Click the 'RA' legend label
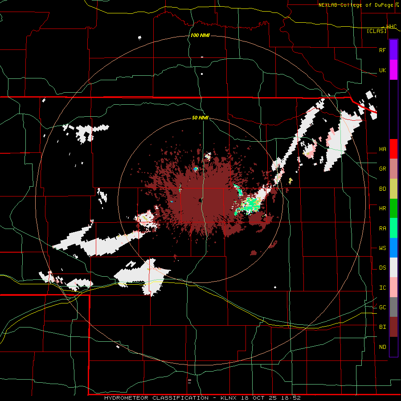 (x=382, y=229)
